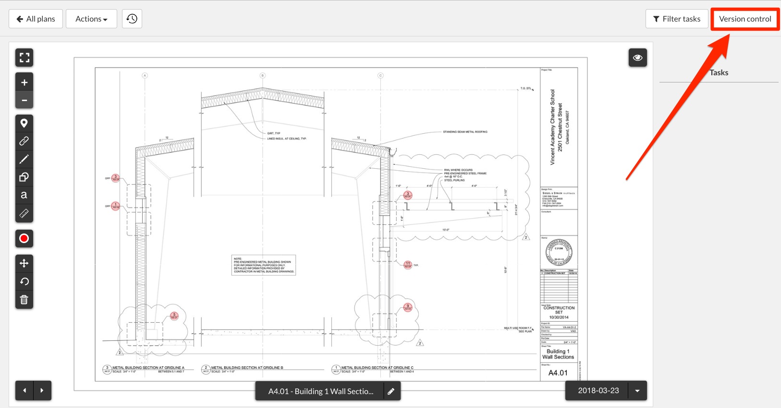Choose the shapes tool

[x=24, y=177]
